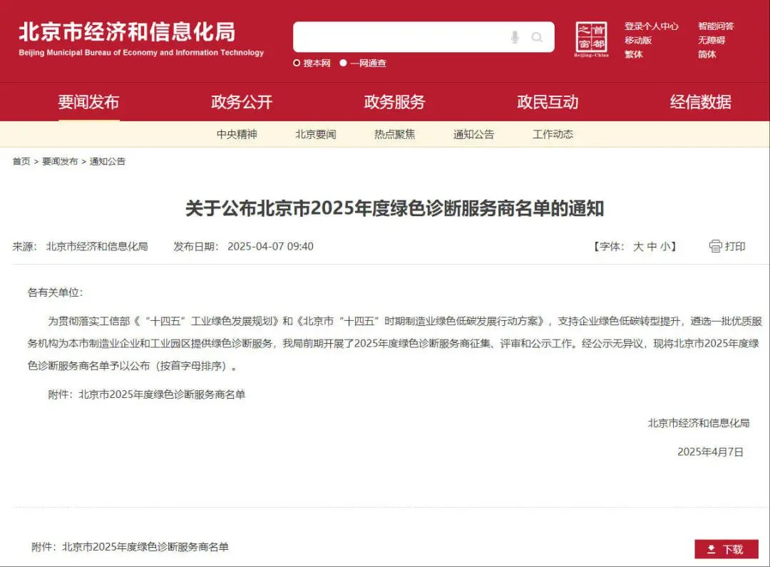Open the 要闻发布 main tab

tap(88, 102)
